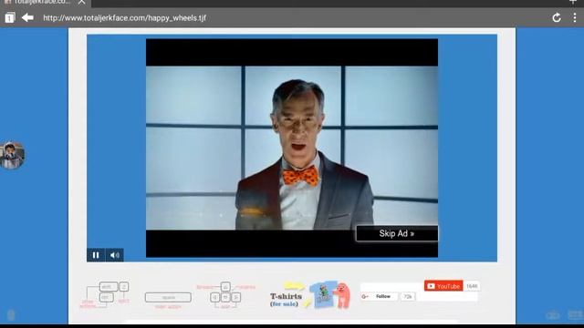
Task: Click the space key diagram
Action: click(168, 298)
